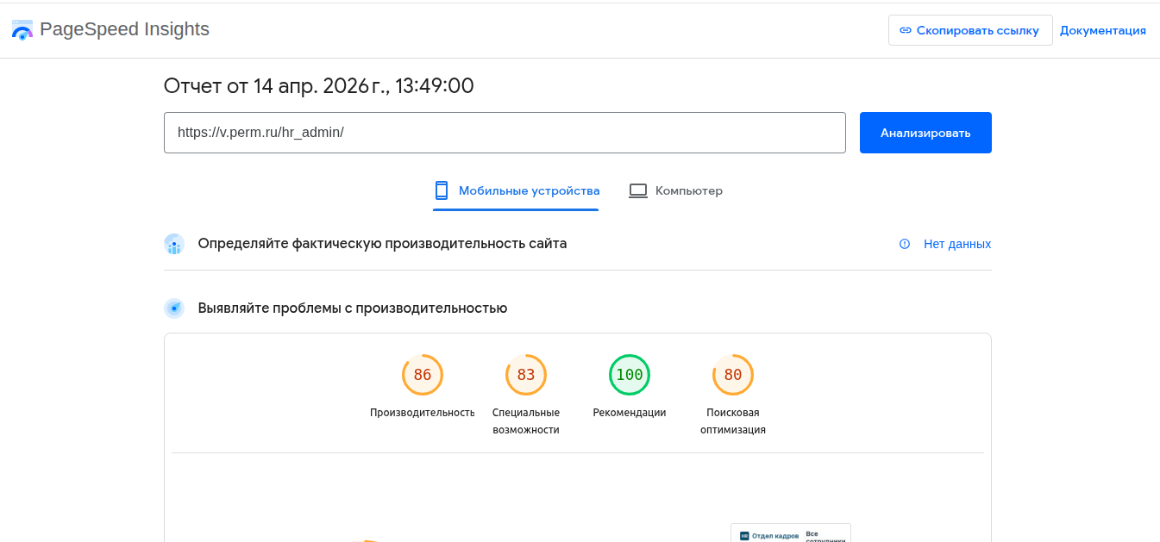Open the Нет данных link
The image size is (1160, 542).
point(957,244)
